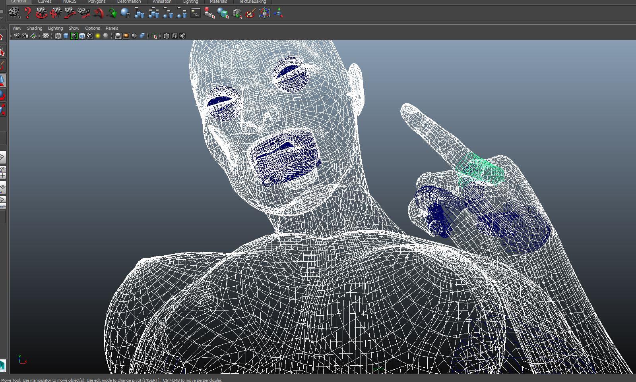Viewport: 636px width, 382px height.
Task: Activate the camera tumble tool shelf icon
Action: [x=41, y=13]
